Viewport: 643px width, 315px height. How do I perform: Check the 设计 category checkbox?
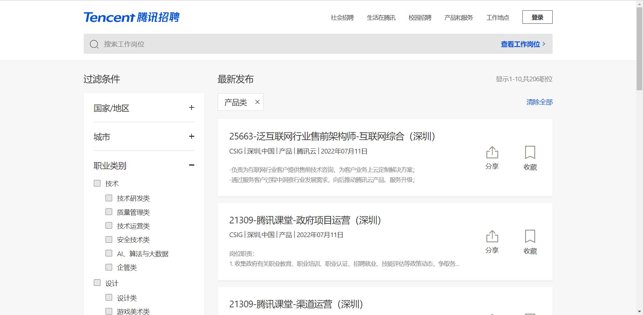97,283
